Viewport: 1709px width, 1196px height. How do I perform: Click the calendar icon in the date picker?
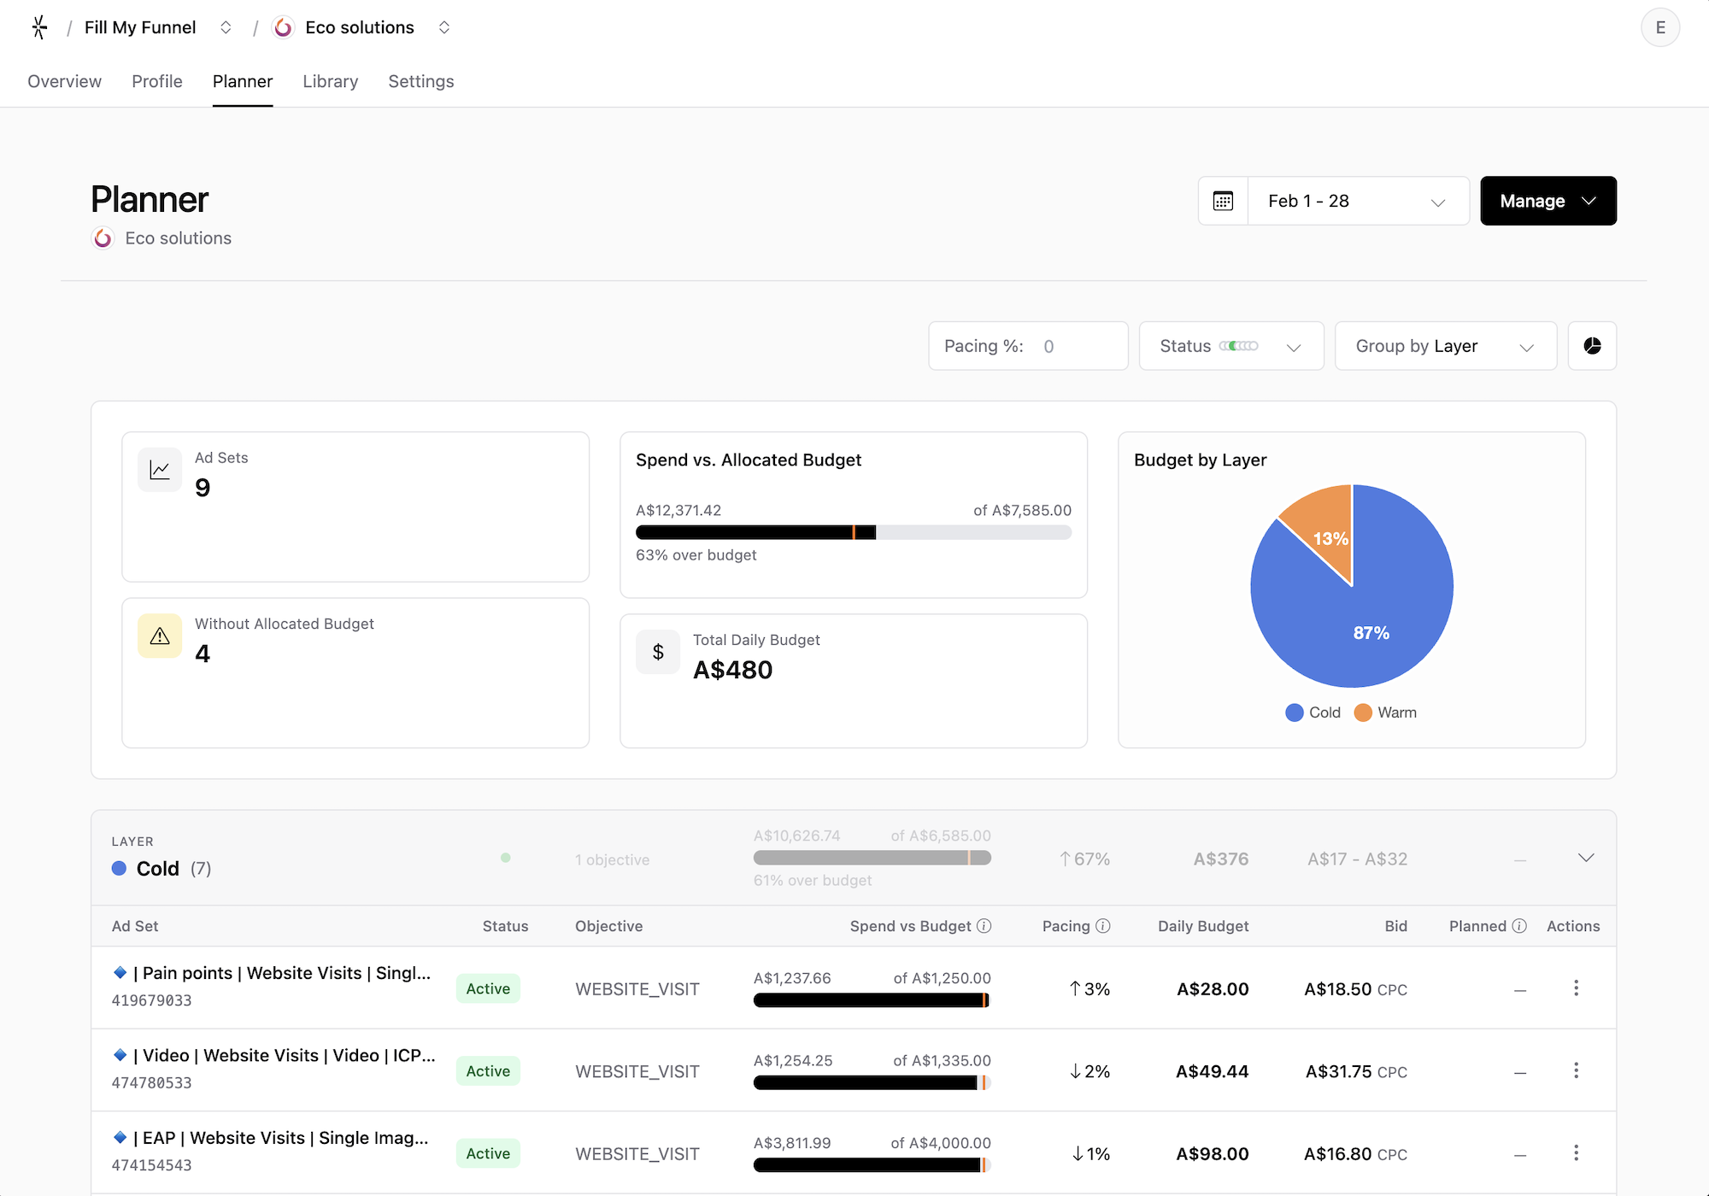[1224, 200]
